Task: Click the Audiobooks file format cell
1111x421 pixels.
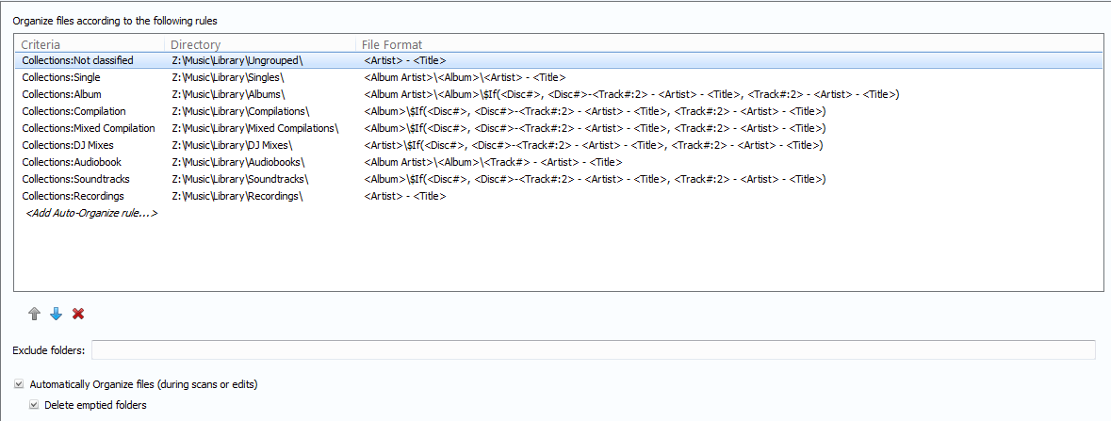Action: coord(493,162)
